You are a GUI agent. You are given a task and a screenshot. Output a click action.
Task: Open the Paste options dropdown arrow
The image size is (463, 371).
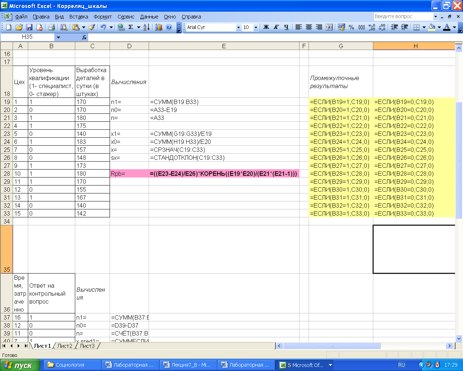coord(84,27)
